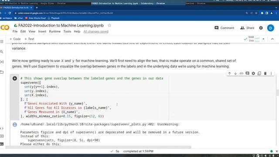279x157 pixels.
Task: Open Colab settings gear
Action: tap(261, 28)
